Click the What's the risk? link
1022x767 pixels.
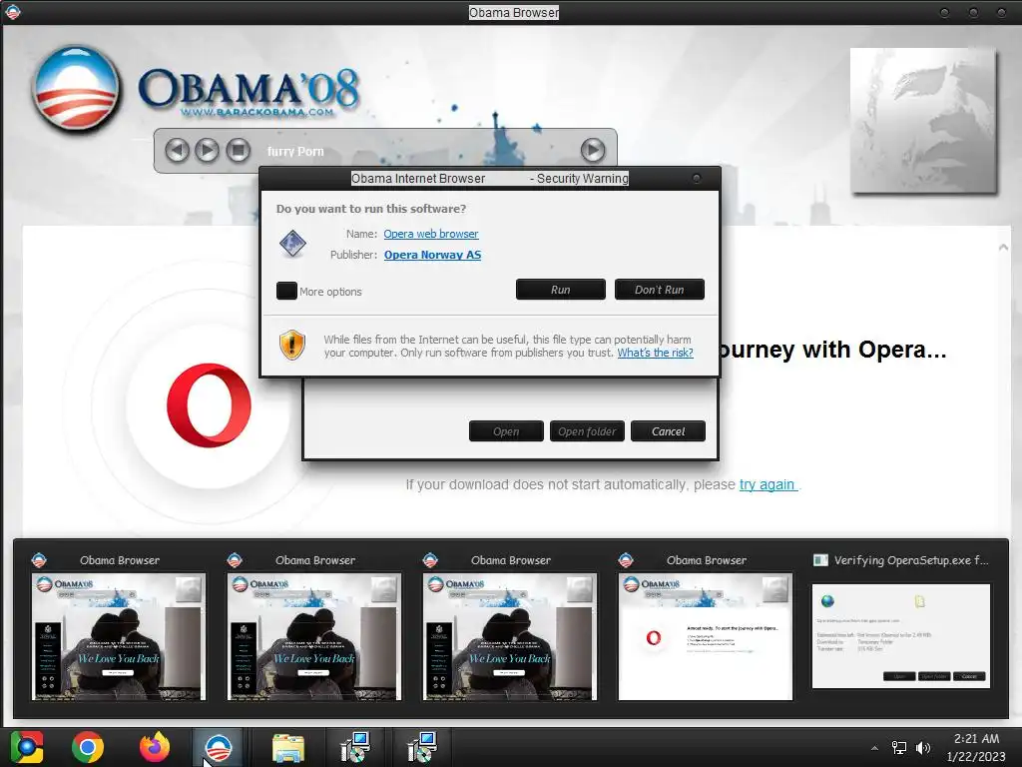tap(655, 353)
